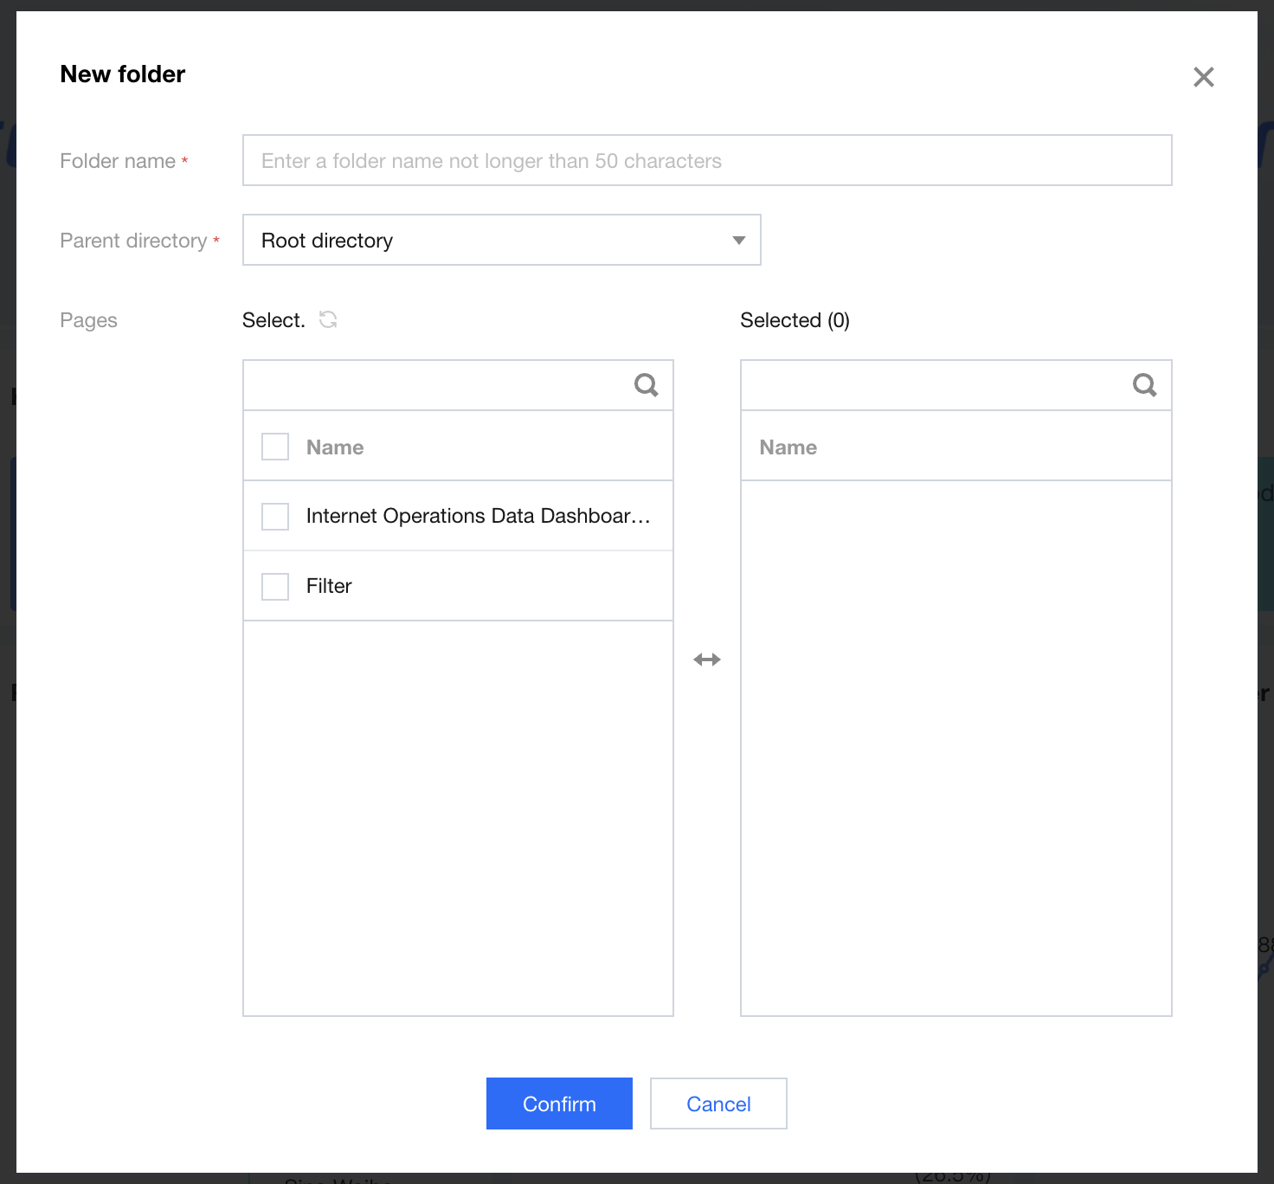Viewport: 1274px width, 1184px height.
Task: Close the New folder dialog
Action: (x=1203, y=77)
